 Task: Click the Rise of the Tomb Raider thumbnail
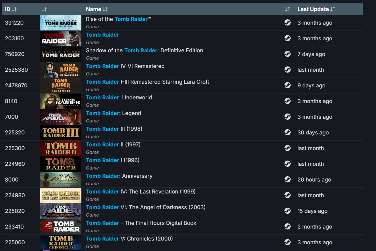[61, 23]
